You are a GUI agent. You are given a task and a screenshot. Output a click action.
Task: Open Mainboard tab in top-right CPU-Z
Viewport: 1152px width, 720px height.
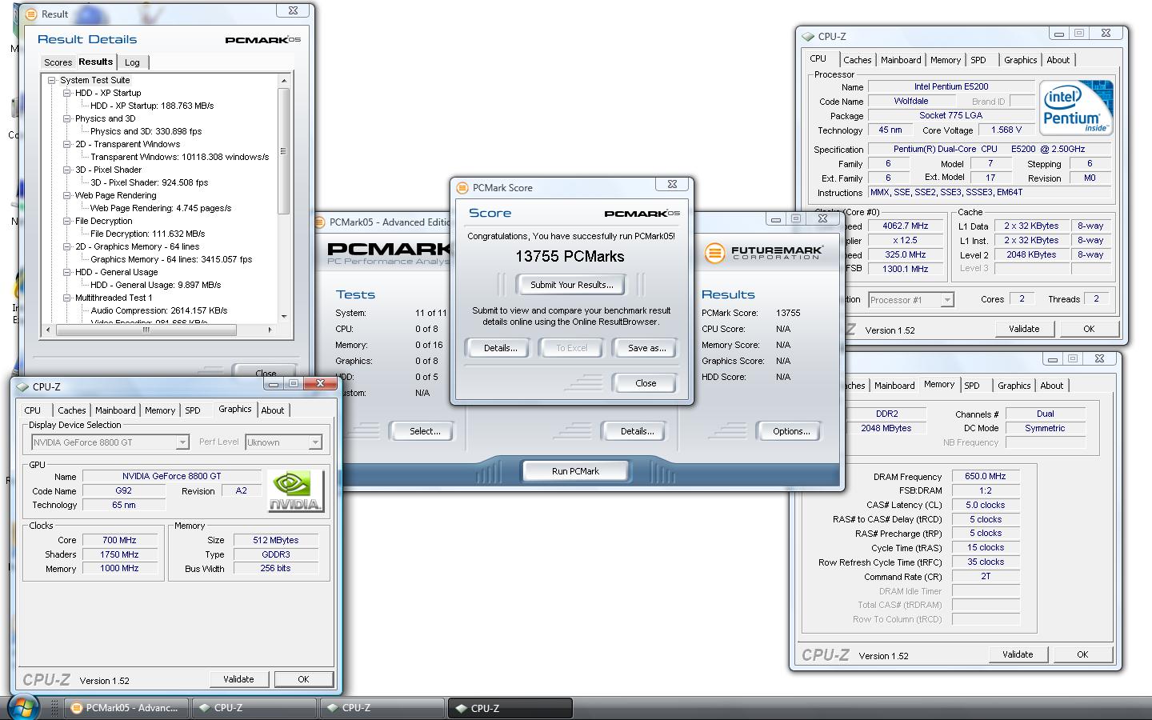click(x=901, y=60)
